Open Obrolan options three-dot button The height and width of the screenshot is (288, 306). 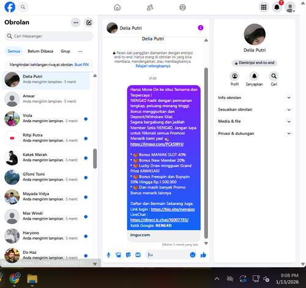pos(76,23)
